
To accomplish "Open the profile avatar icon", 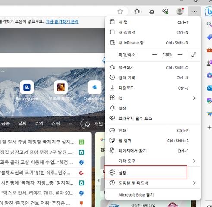I will coord(180,11).
